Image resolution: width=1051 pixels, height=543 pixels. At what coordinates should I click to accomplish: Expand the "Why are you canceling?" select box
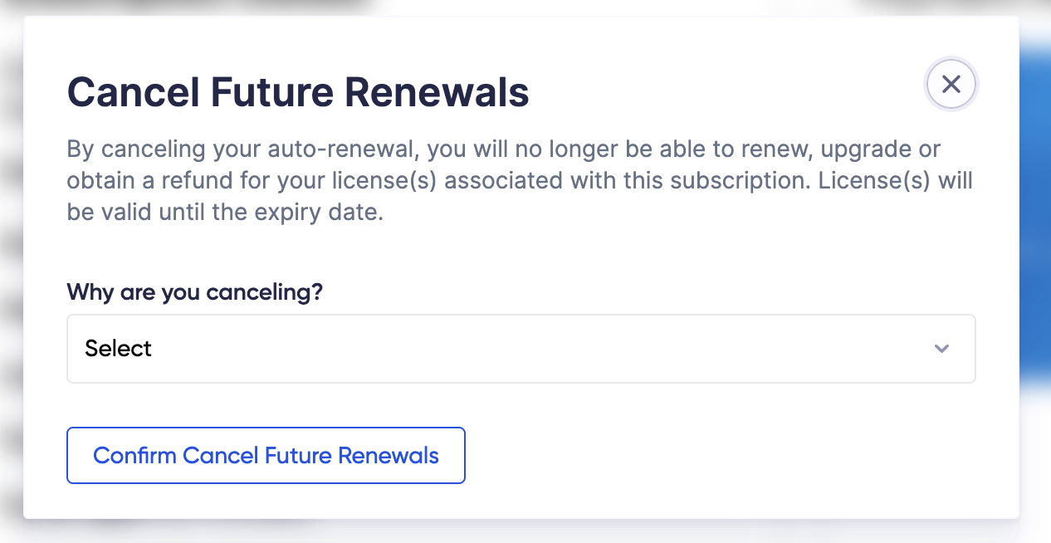521,349
